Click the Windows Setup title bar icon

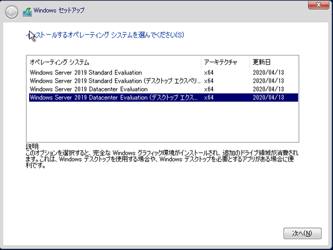click(27, 12)
